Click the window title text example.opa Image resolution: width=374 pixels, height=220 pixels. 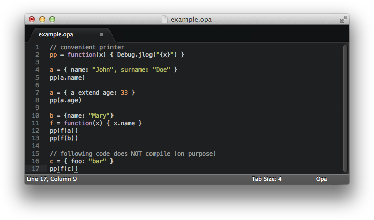pos(191,20)
